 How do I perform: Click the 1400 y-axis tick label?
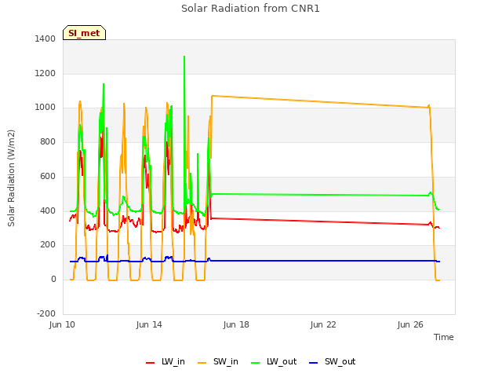tap(45, 38)
